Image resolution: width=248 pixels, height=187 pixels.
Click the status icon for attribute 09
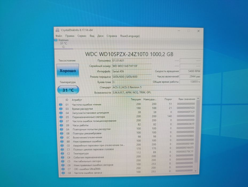click(61, 125)
